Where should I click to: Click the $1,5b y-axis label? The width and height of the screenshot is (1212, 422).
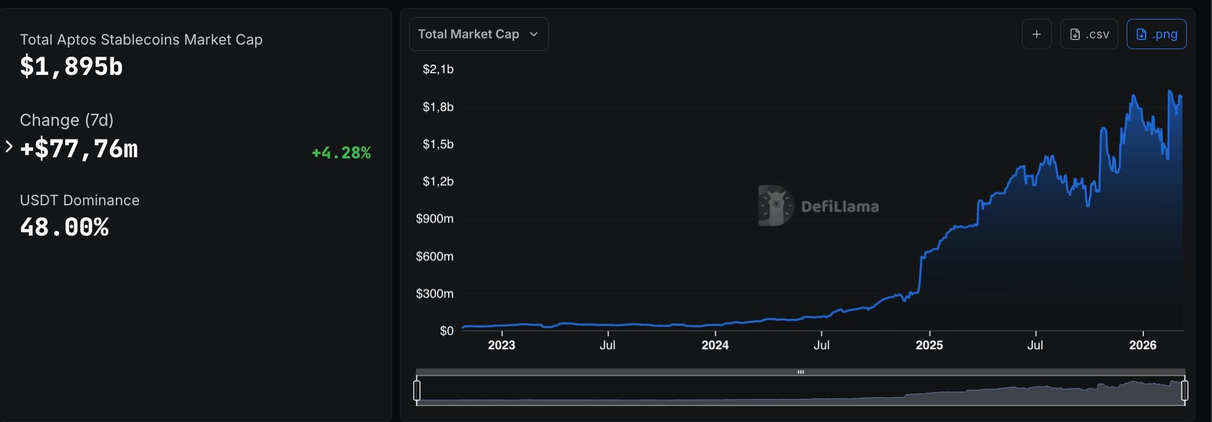[438, 144]
